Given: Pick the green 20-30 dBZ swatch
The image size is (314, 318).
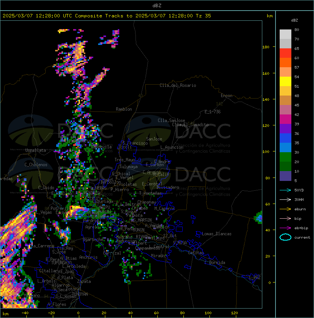Looking at the screenshot, I should 285,157.
